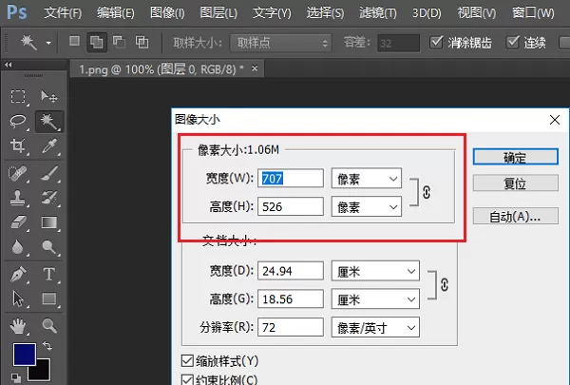Select the Clone Stamp tool
Viewport: 570px width, 385px height.
(x=17, y=198)
